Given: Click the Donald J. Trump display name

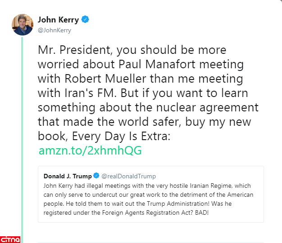Looking at the screenshot, I should click(68, 176).
